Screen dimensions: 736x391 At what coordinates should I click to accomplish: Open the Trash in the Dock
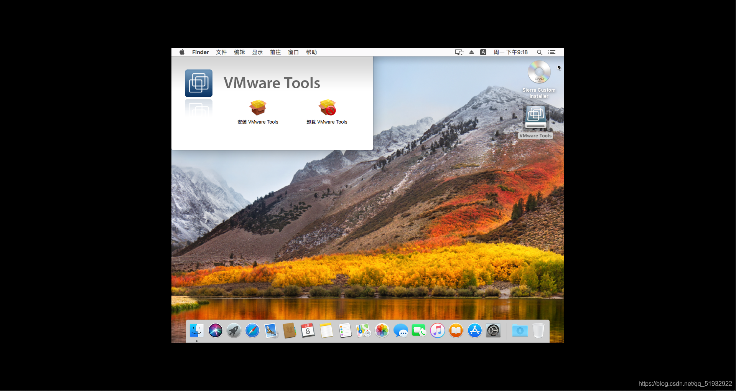coord(538,330)
